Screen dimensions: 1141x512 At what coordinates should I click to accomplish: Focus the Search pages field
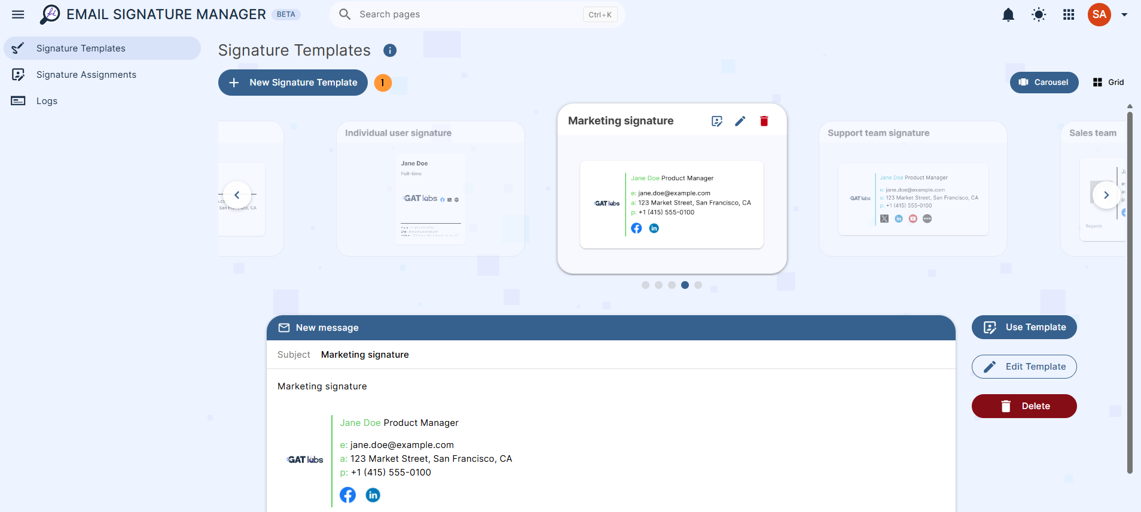click(477, 14)
